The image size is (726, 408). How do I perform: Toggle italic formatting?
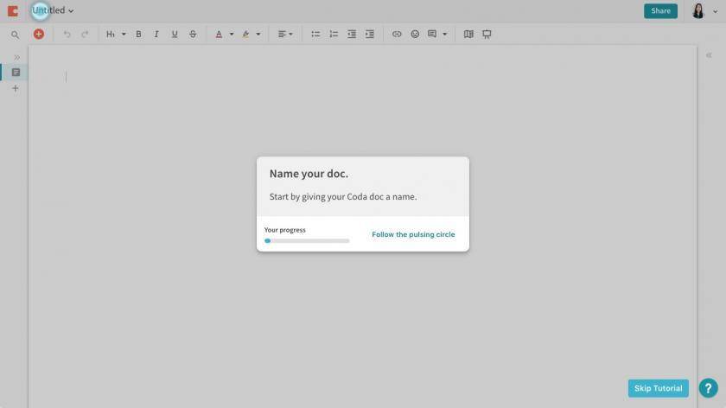156,34
